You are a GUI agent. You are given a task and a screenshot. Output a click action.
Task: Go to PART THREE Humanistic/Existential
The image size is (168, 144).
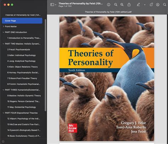(x=22, y=90)
